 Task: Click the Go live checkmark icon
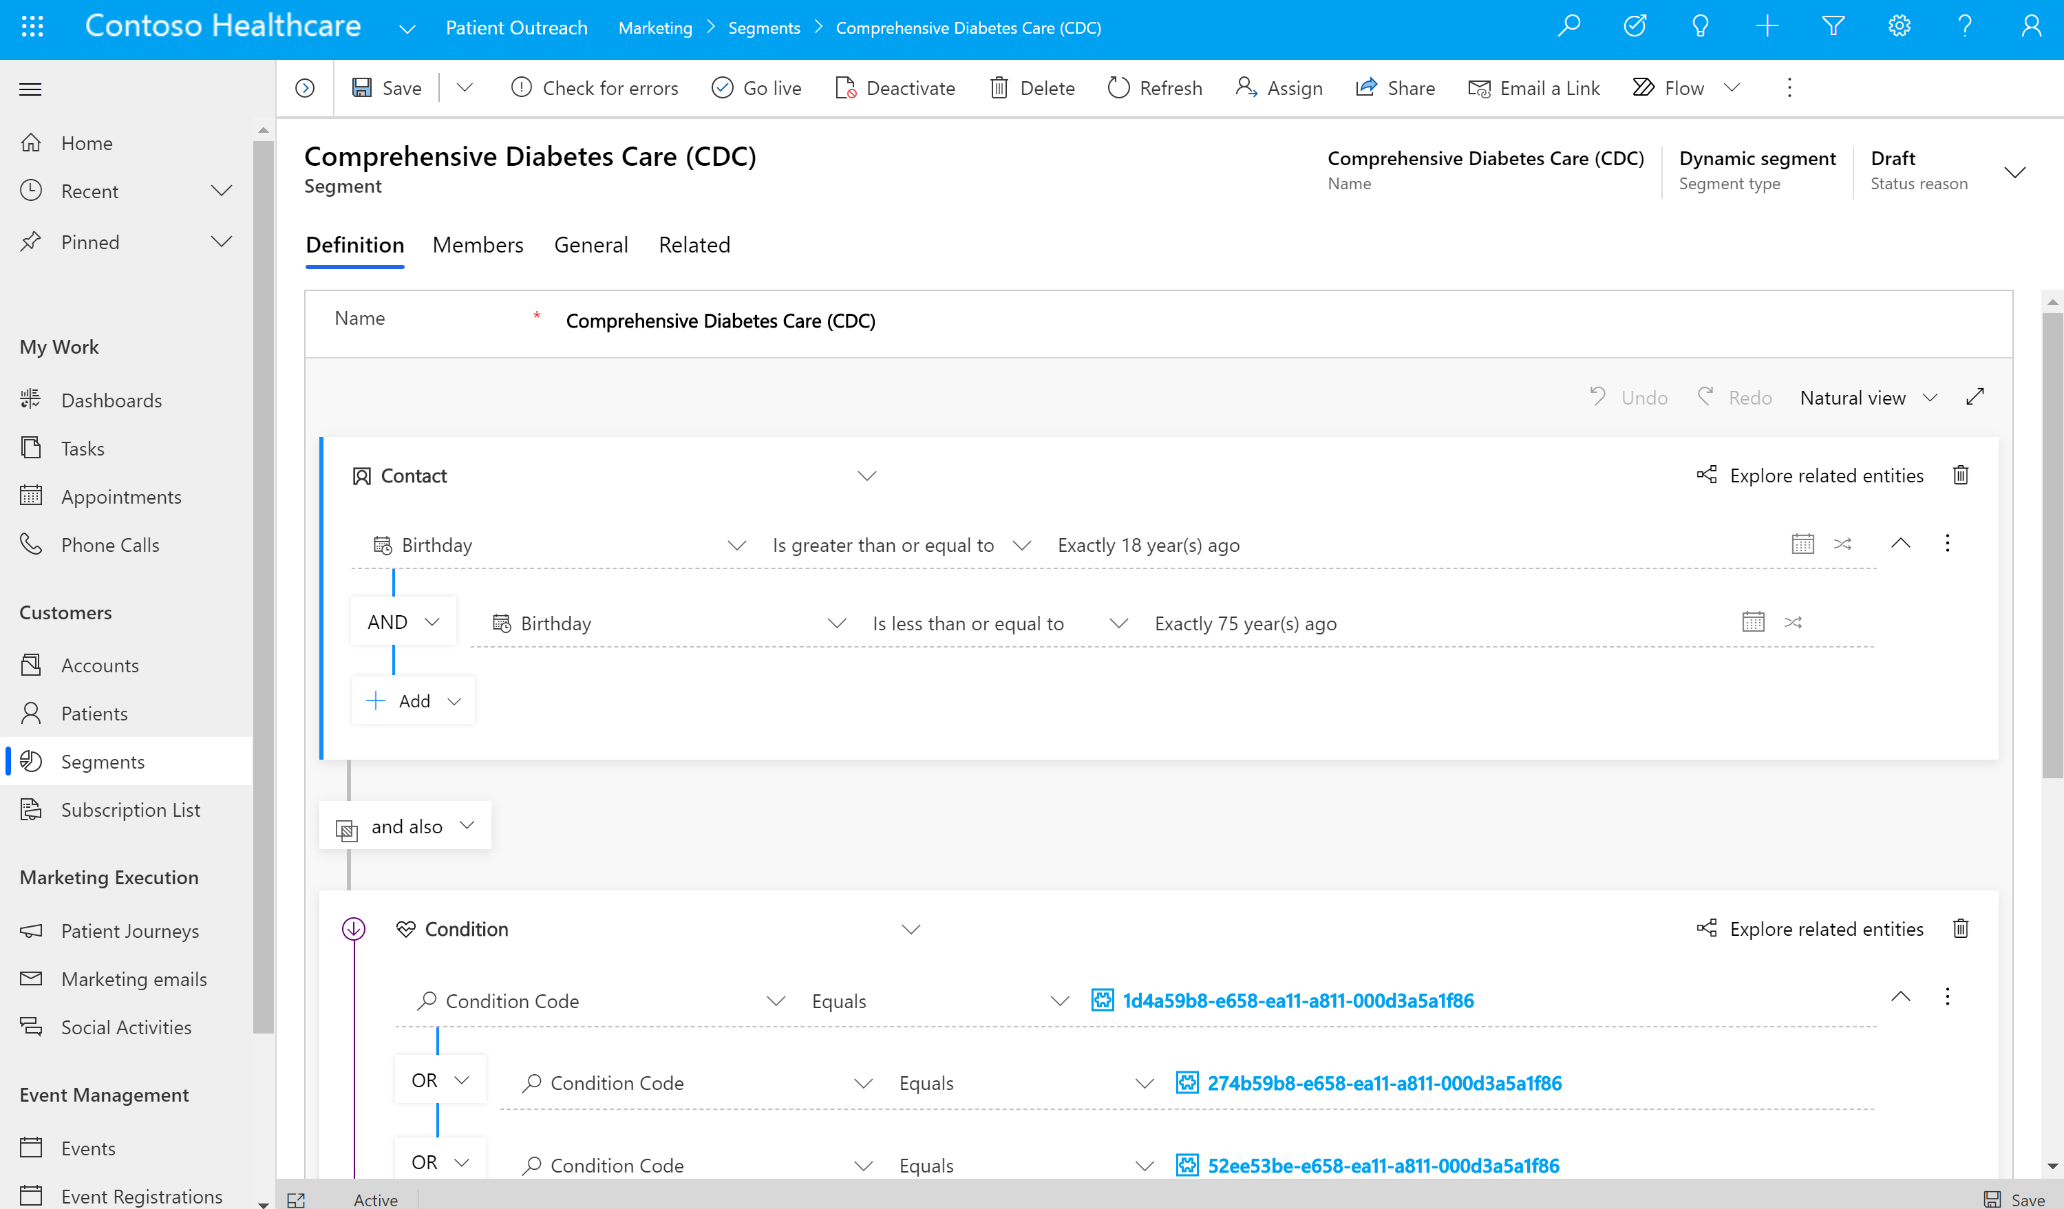click(721, 87)
